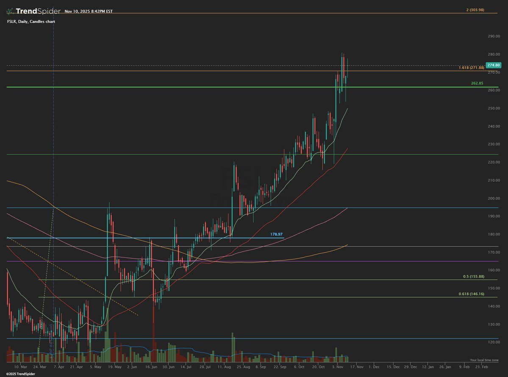Click the 274.80 current price badge
Screen dimensions: 508x377
[494, 65]
